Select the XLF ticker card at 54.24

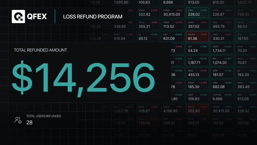[197, 49]
